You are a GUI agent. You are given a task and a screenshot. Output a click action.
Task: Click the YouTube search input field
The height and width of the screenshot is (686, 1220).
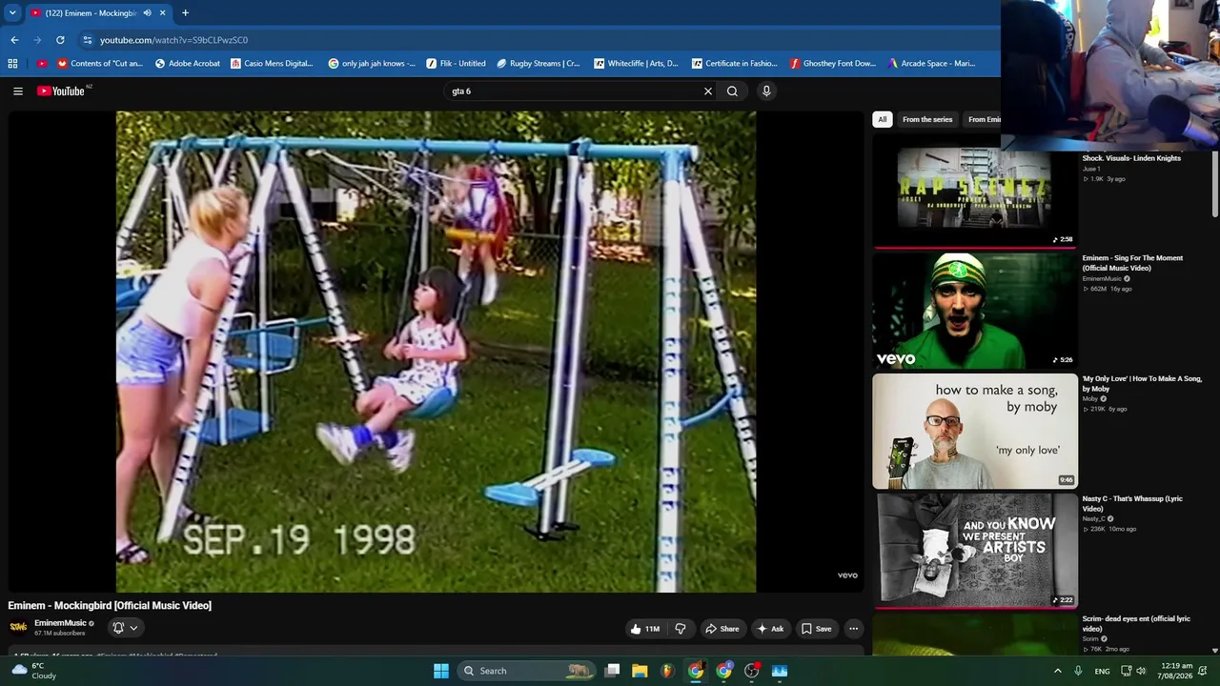(572, 91)
